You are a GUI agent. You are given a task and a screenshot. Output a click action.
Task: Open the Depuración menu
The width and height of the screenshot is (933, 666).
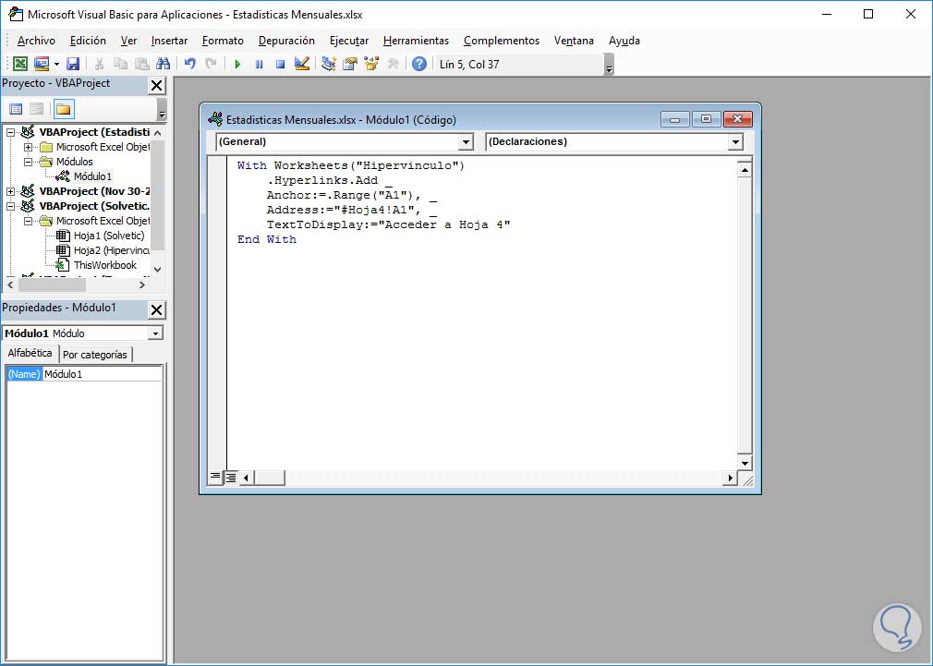point(286,41)
